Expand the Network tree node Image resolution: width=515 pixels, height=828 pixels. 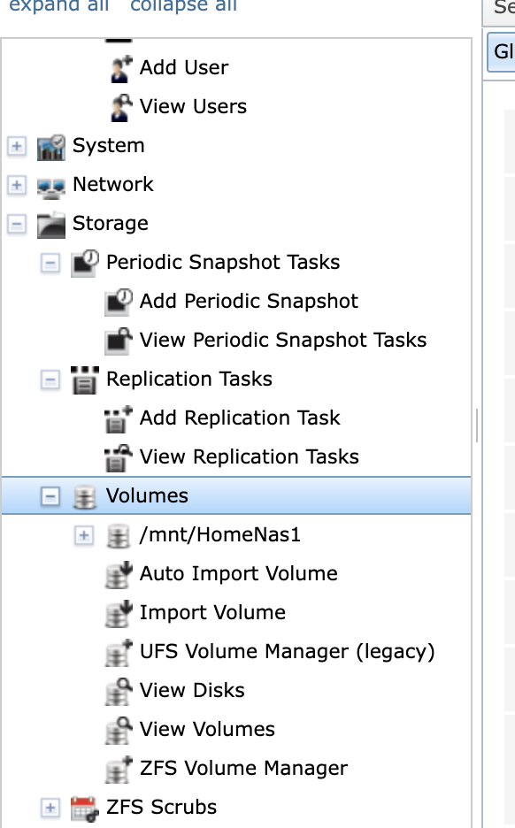click(17, 185)
